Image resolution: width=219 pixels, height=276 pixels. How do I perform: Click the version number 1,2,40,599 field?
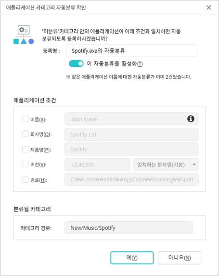coord(97,165)
